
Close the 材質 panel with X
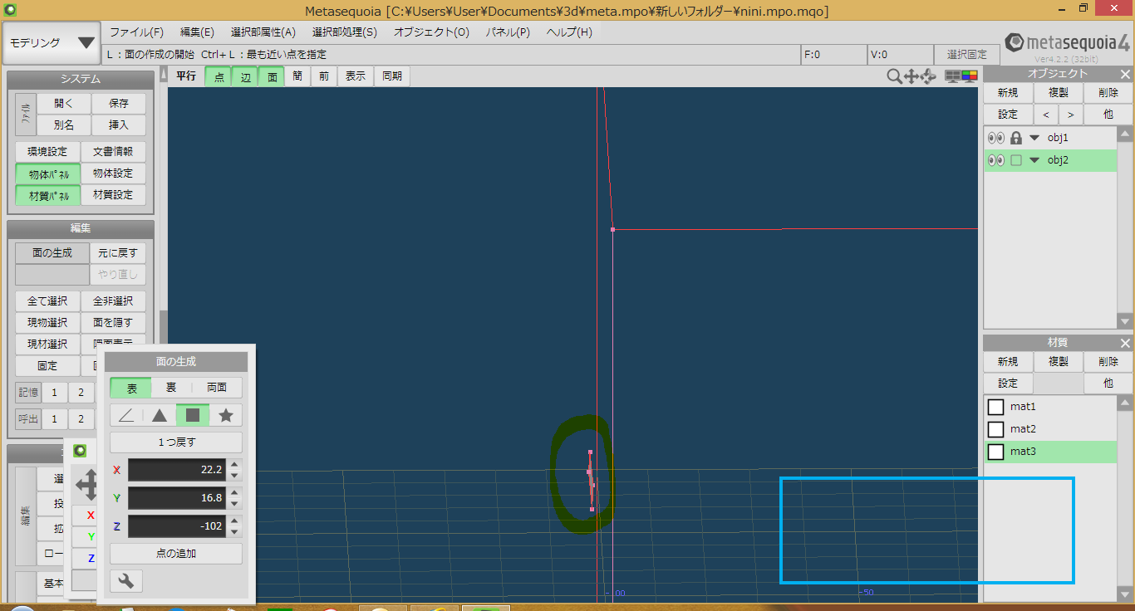pyautogui.click(x=1124, y=342)
